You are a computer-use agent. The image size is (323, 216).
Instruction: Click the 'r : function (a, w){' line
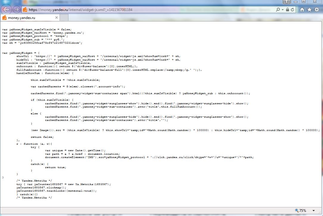click(x=34, y=144)
